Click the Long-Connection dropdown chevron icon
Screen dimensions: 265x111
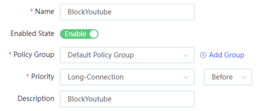[x=186, y=77]
